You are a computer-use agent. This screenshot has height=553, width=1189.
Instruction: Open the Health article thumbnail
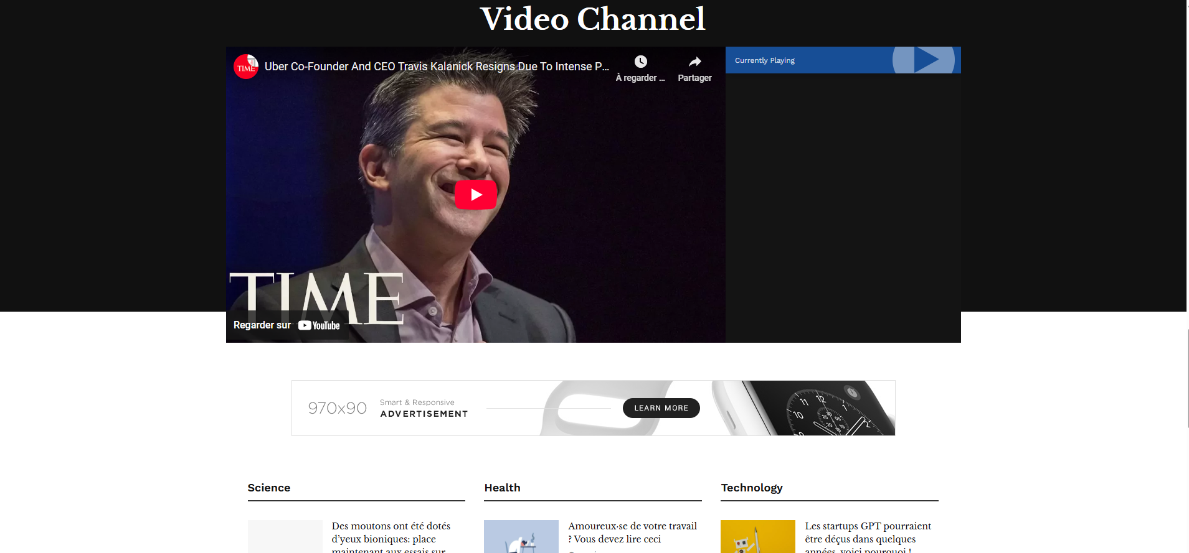point(521,537)
